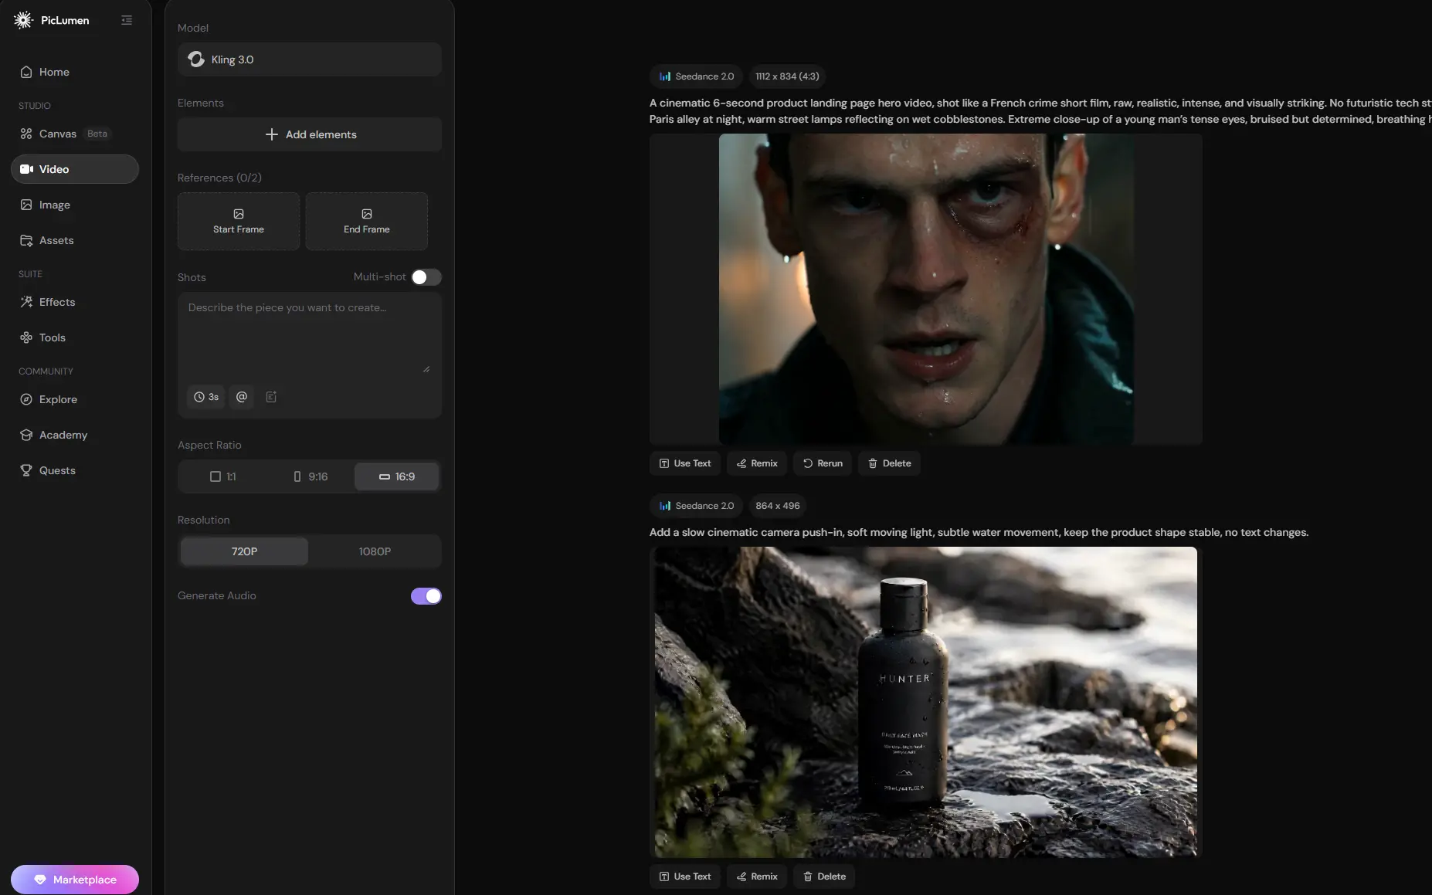This screenshot has height=895, width=1432.
Task: Toggle the Generate Audio switch
Action: pos(426,596)
